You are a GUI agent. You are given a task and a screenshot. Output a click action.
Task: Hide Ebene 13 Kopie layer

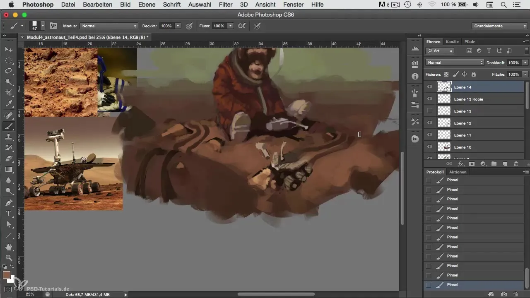pyautogui.click(x=430, y=99)
